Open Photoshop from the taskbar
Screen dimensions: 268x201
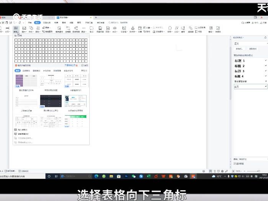coord(126,176)
